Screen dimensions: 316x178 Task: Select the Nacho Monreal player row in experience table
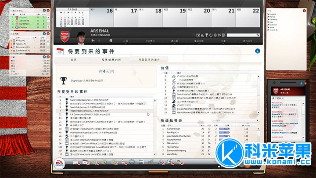208,140
